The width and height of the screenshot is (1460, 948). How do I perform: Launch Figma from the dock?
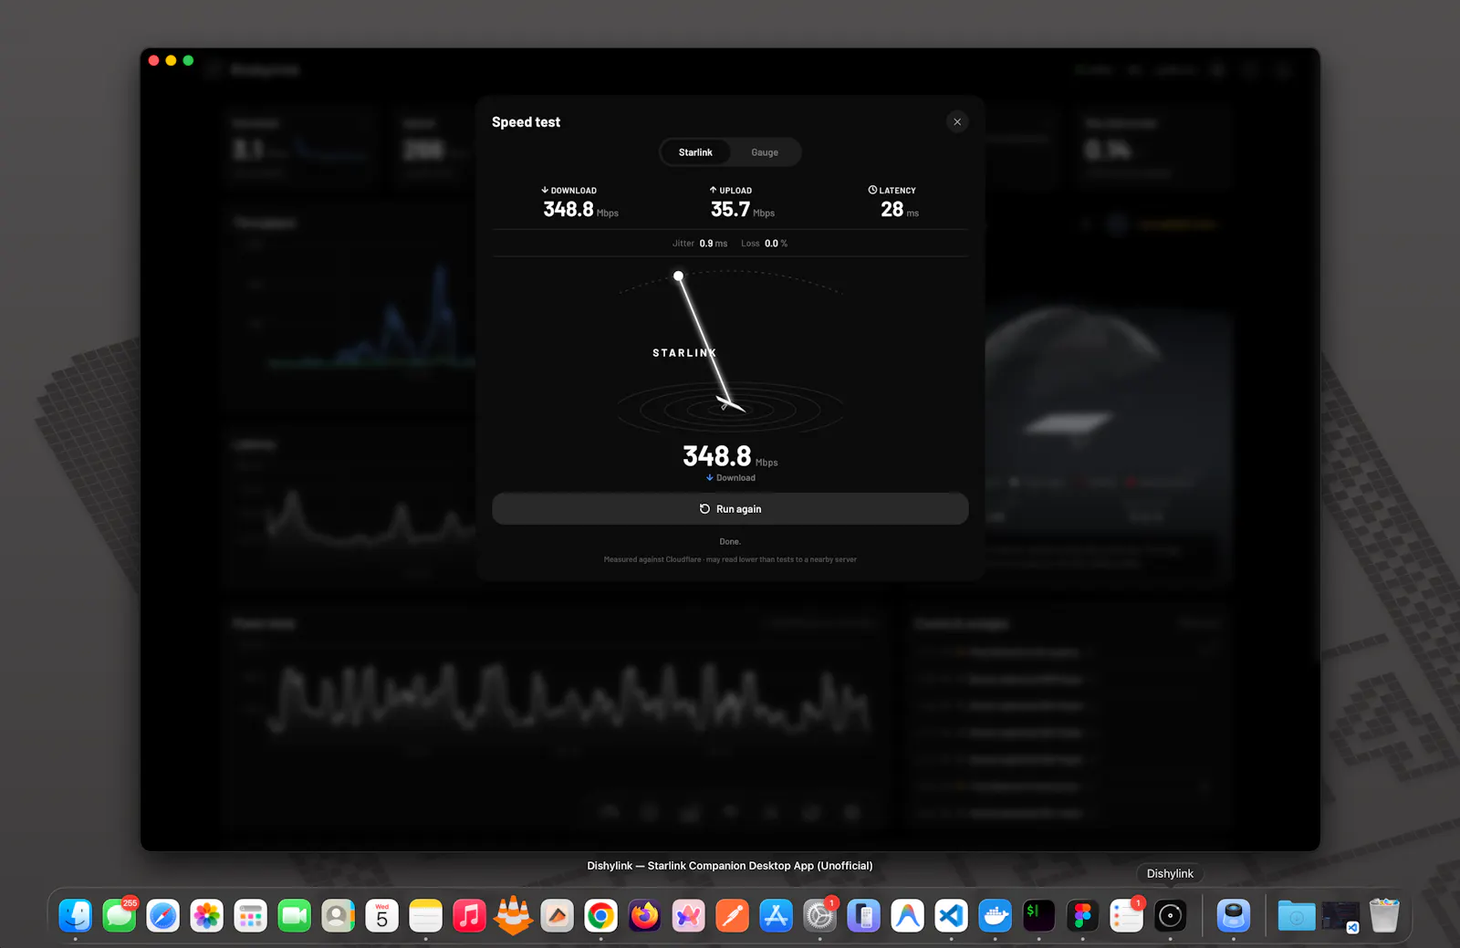[x=1083, y=916]
